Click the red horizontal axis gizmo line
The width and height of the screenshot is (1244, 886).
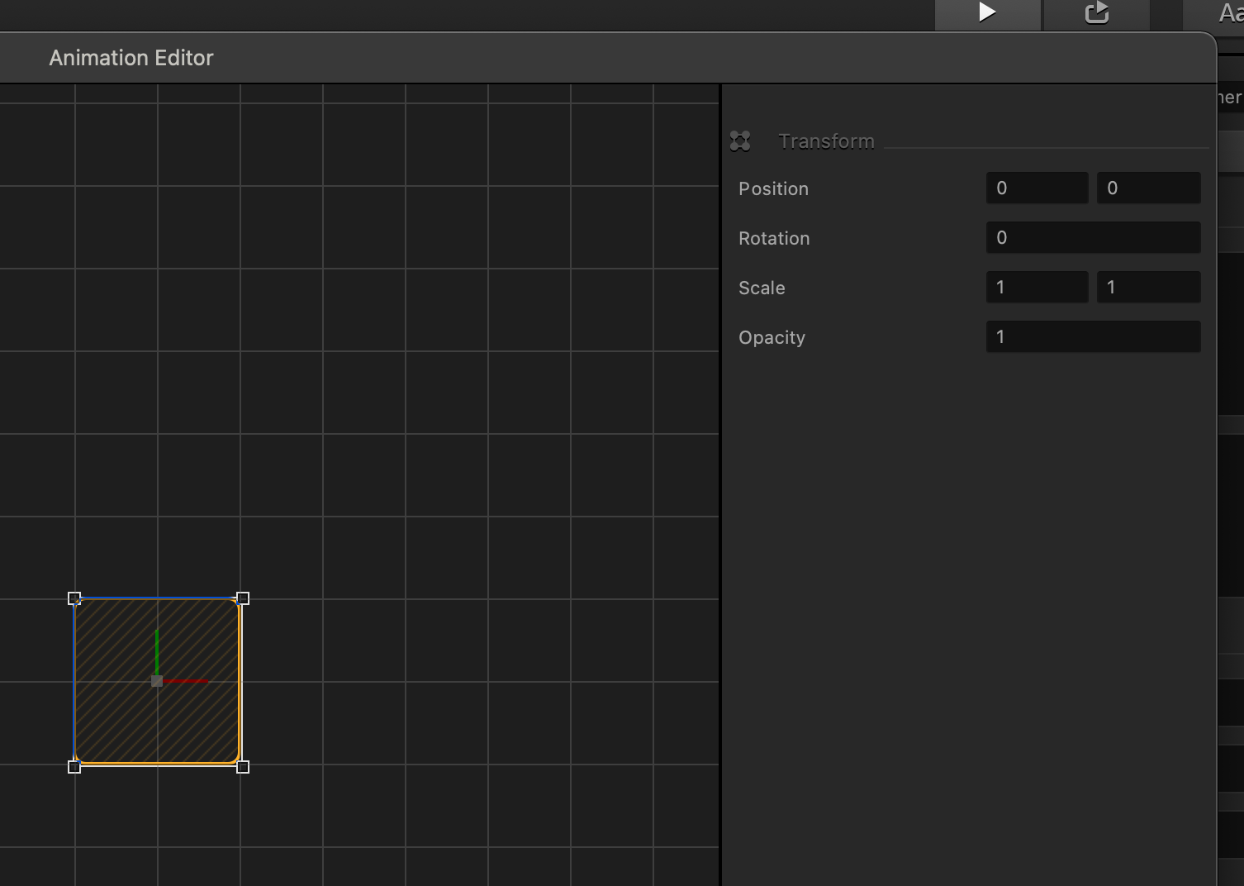[x=187, y=681]
